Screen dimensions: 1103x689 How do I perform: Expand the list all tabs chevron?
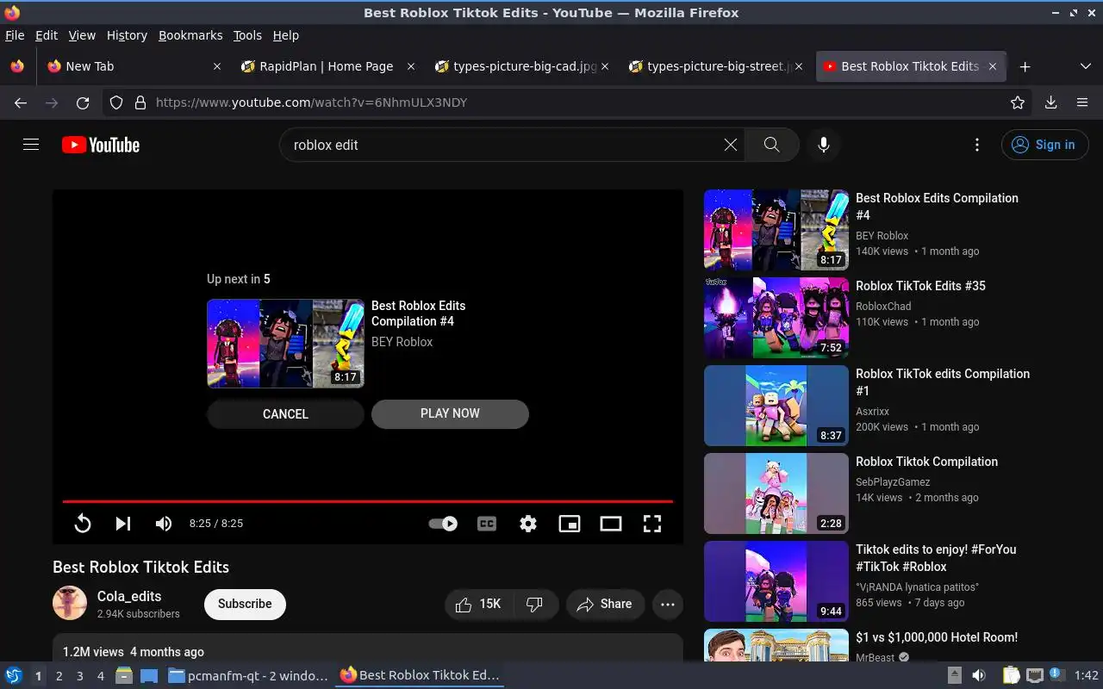pyautogui.click(x=1086, y=66)
